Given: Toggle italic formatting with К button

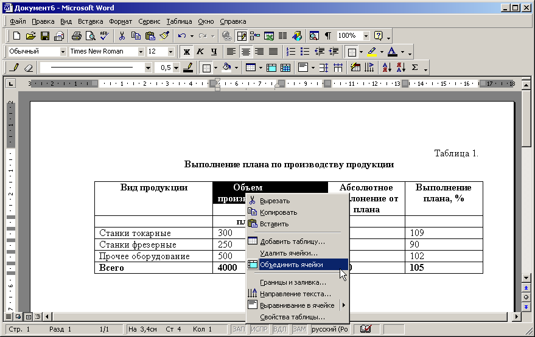Looking at the screenshot, I should coord(200,52).
